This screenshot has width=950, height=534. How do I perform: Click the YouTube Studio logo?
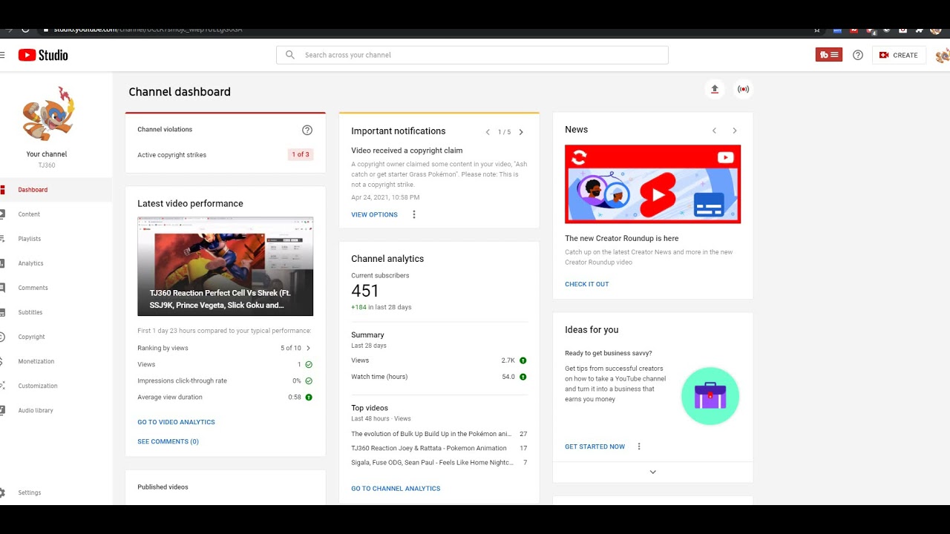43,55
